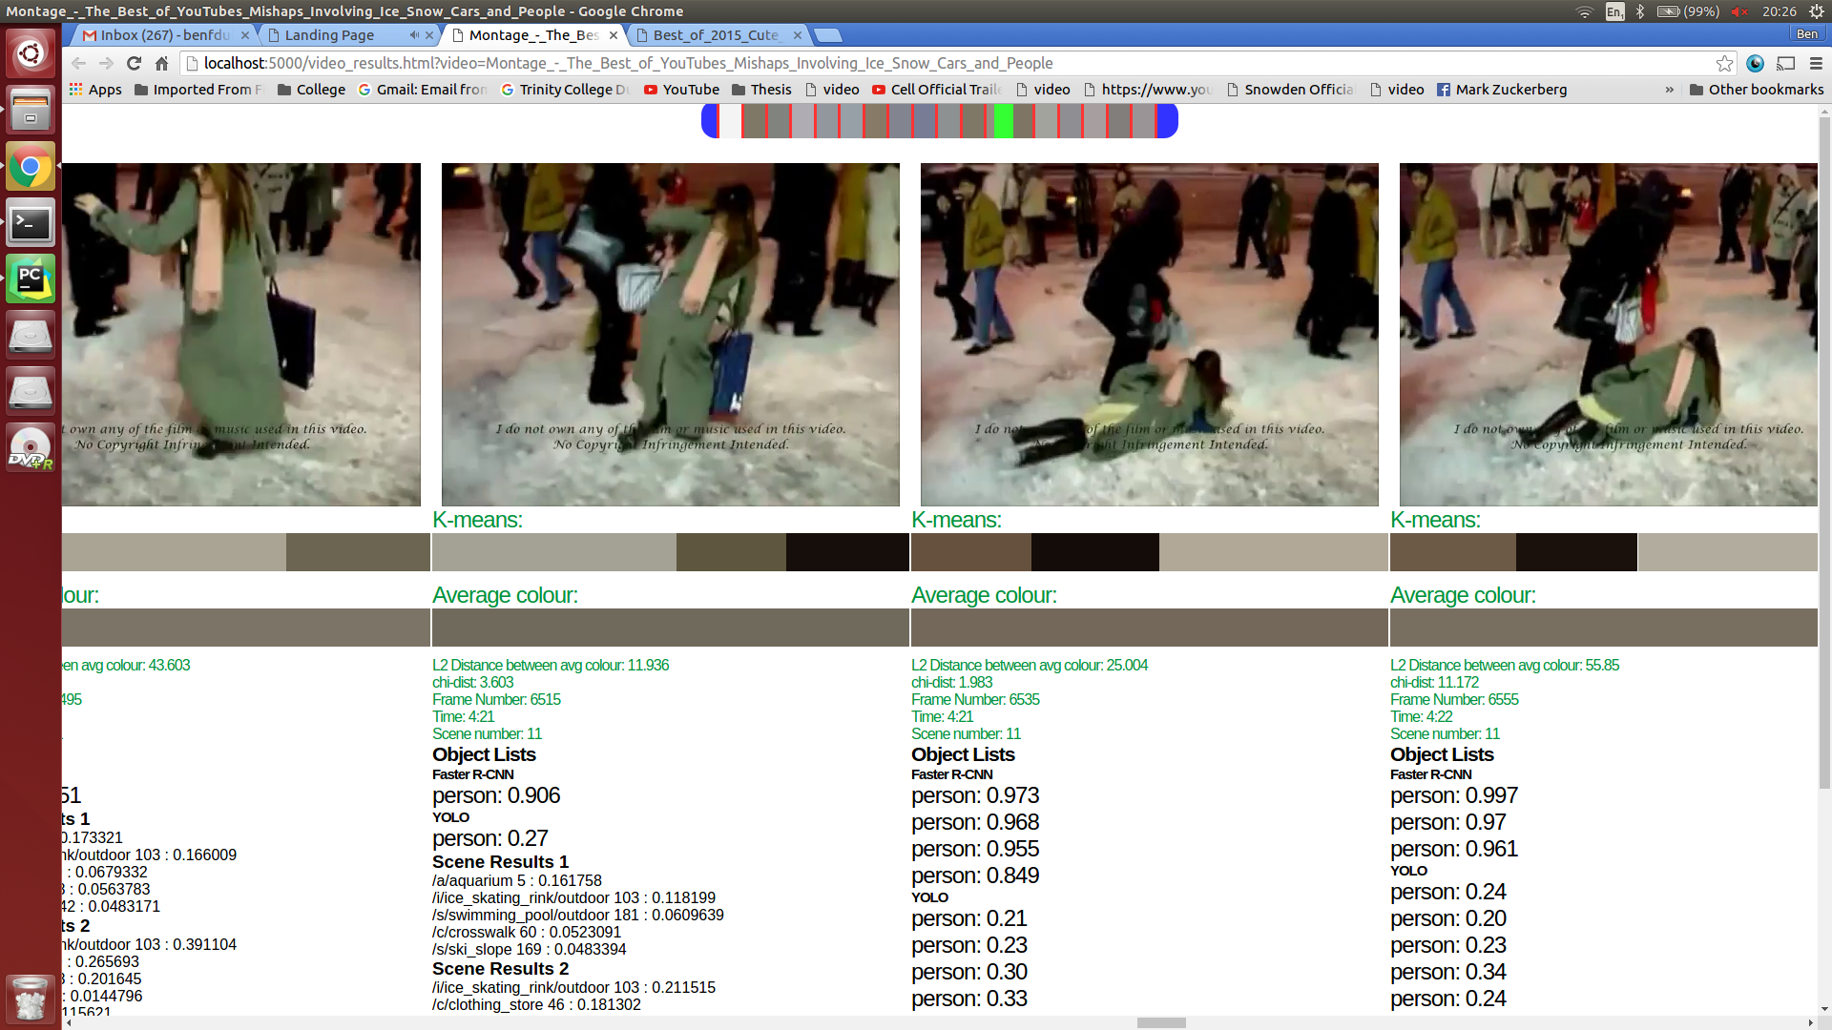This screenshot has height=1030, width=1832.
Task: Mute the Landing Page tab audio
Action: click(414, 35)
